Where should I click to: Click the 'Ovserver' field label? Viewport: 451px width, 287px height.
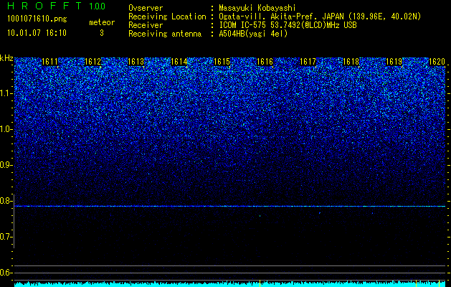pyautogui.click(x=146, y=8)
